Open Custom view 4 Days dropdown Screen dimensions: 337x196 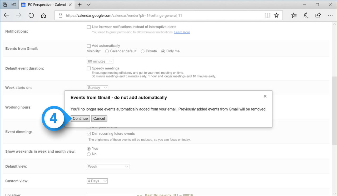pyautogui.click(x=97, y=181)
